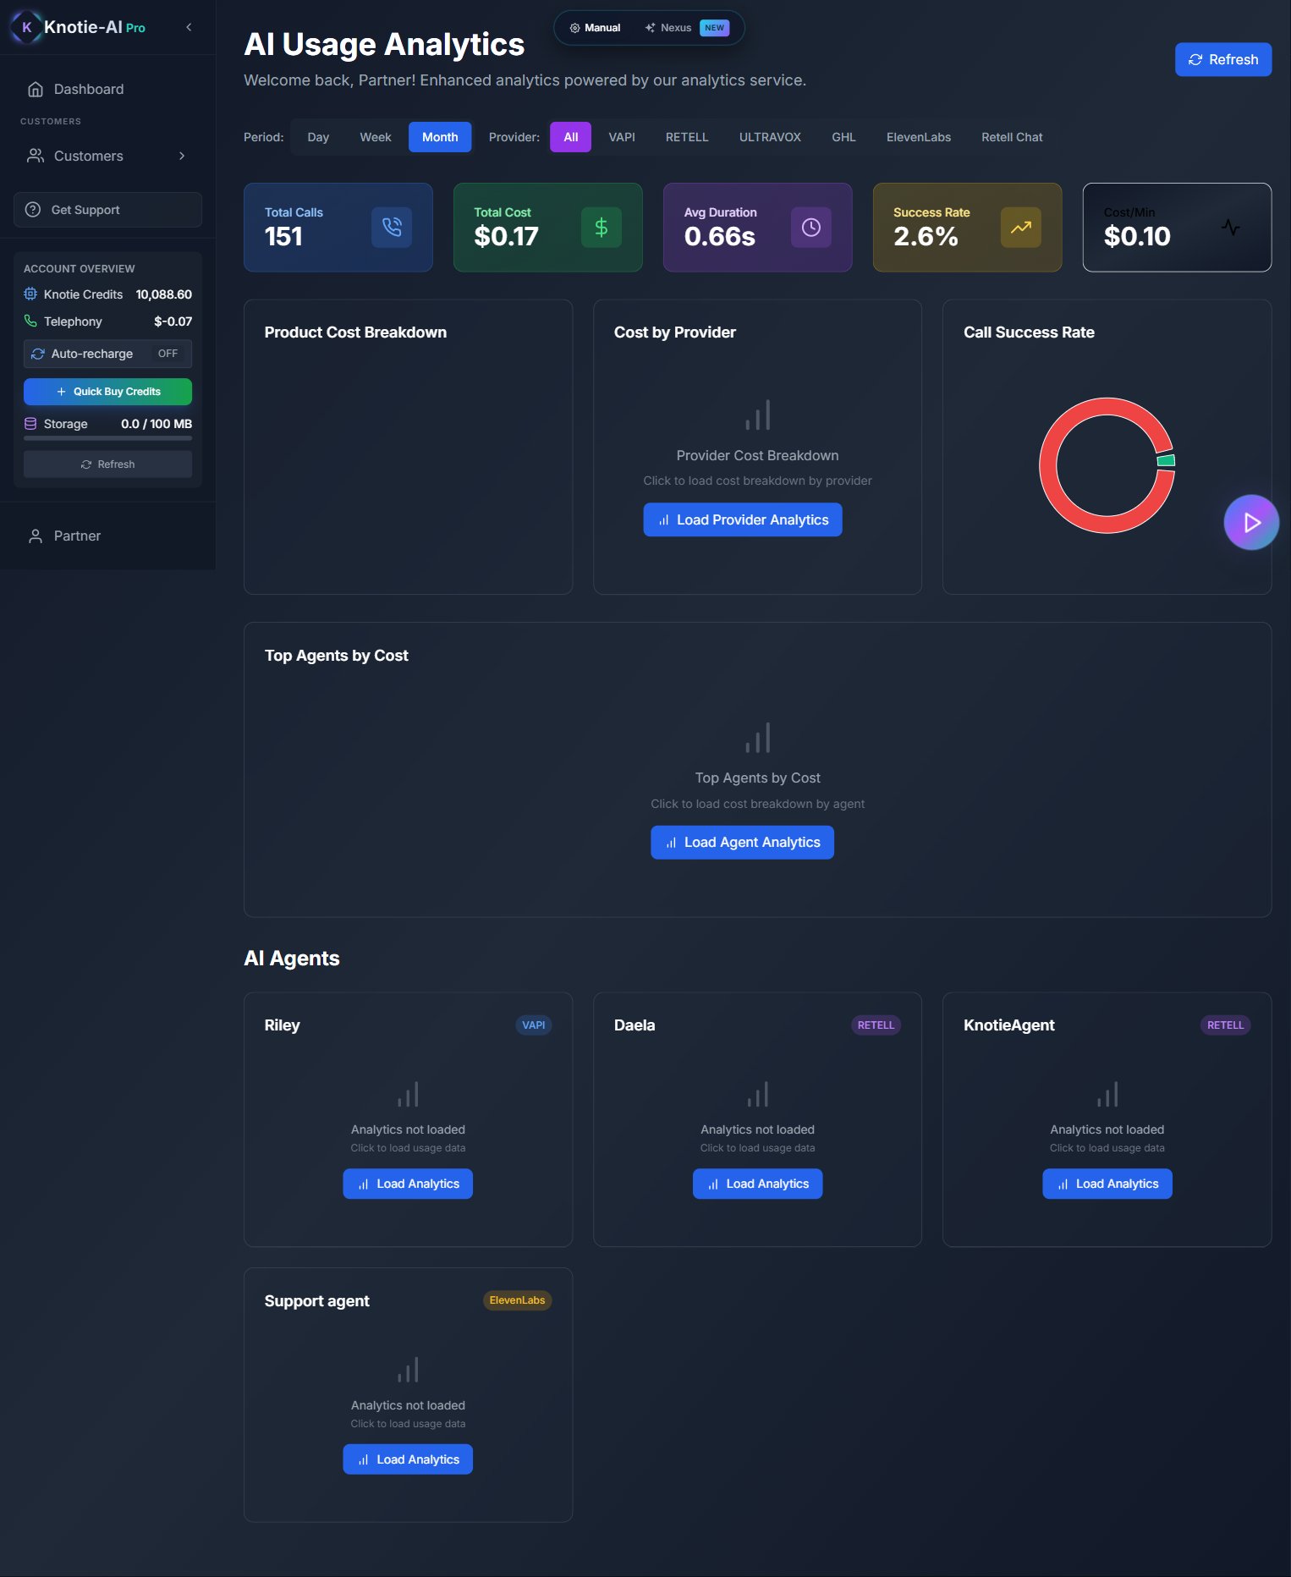Click Support agent's chart placeholder icon
Screen dimensions: 1291x1577
pos(408,1371)
